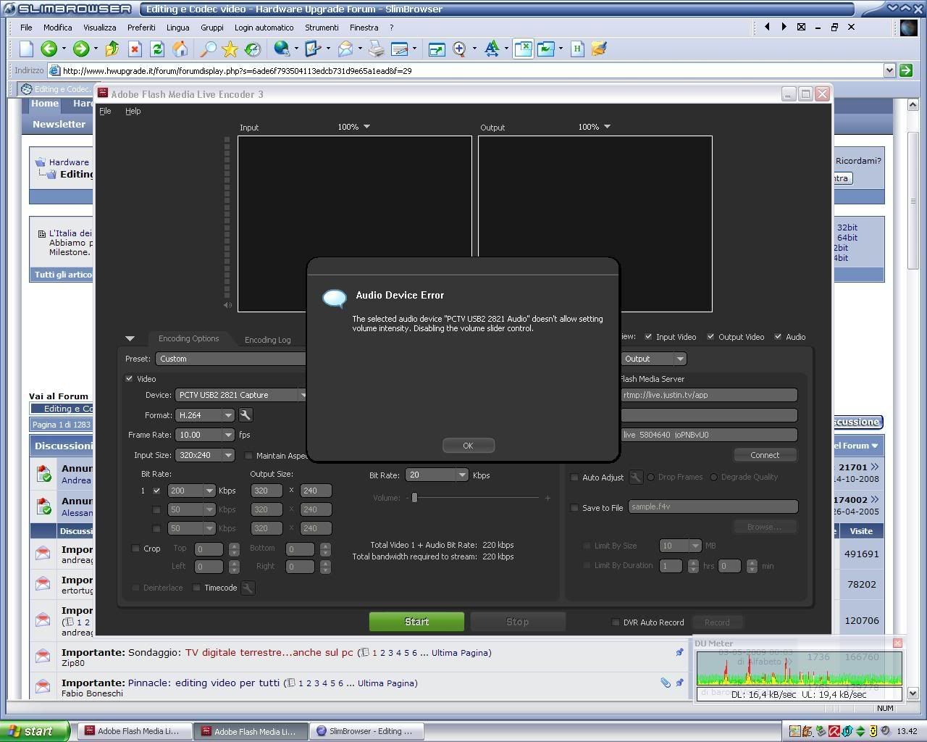The width and height of the screenshot is (927, 742).
Task: Click the history clock icon in toolbar
Action: tap(253, 49)
